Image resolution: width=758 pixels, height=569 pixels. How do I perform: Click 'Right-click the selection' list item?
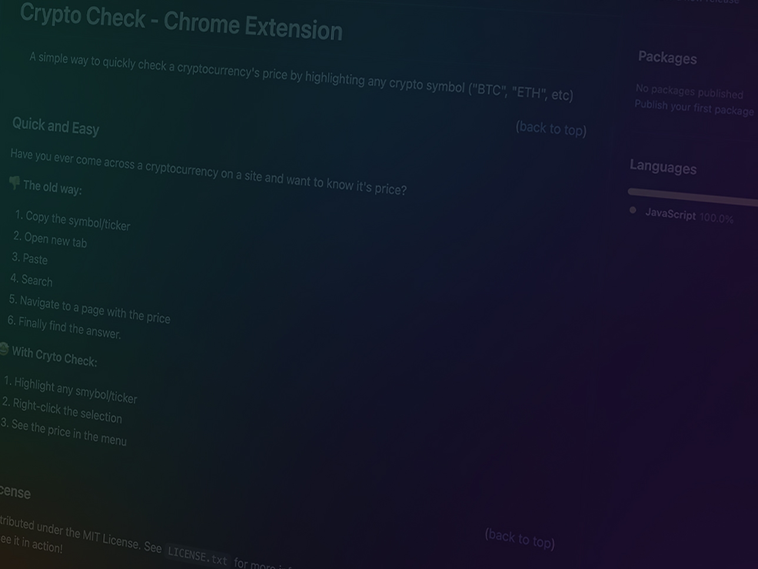pos(67,410)
